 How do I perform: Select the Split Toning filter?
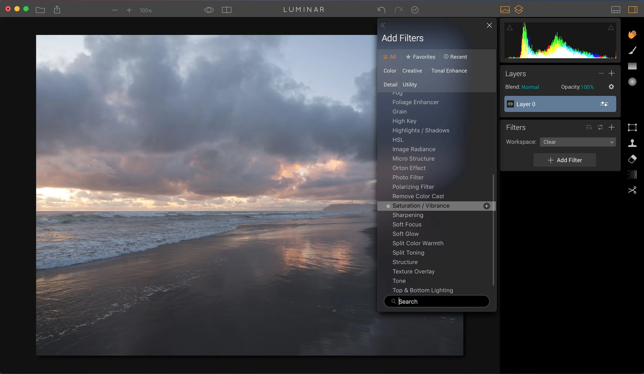tap(408, 253)
